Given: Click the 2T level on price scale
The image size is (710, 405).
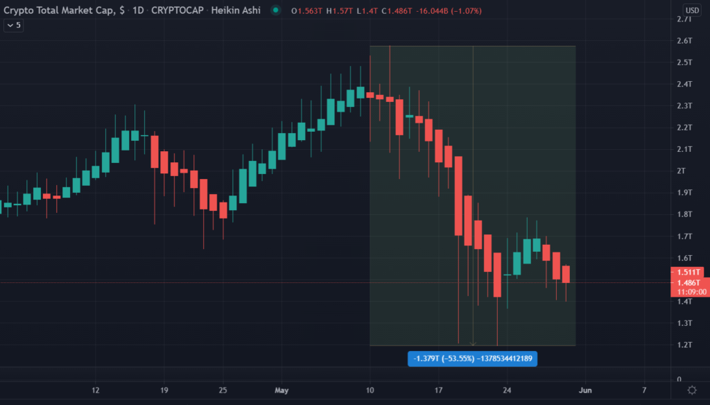Looking at the screenshot, I should [681, 171].
